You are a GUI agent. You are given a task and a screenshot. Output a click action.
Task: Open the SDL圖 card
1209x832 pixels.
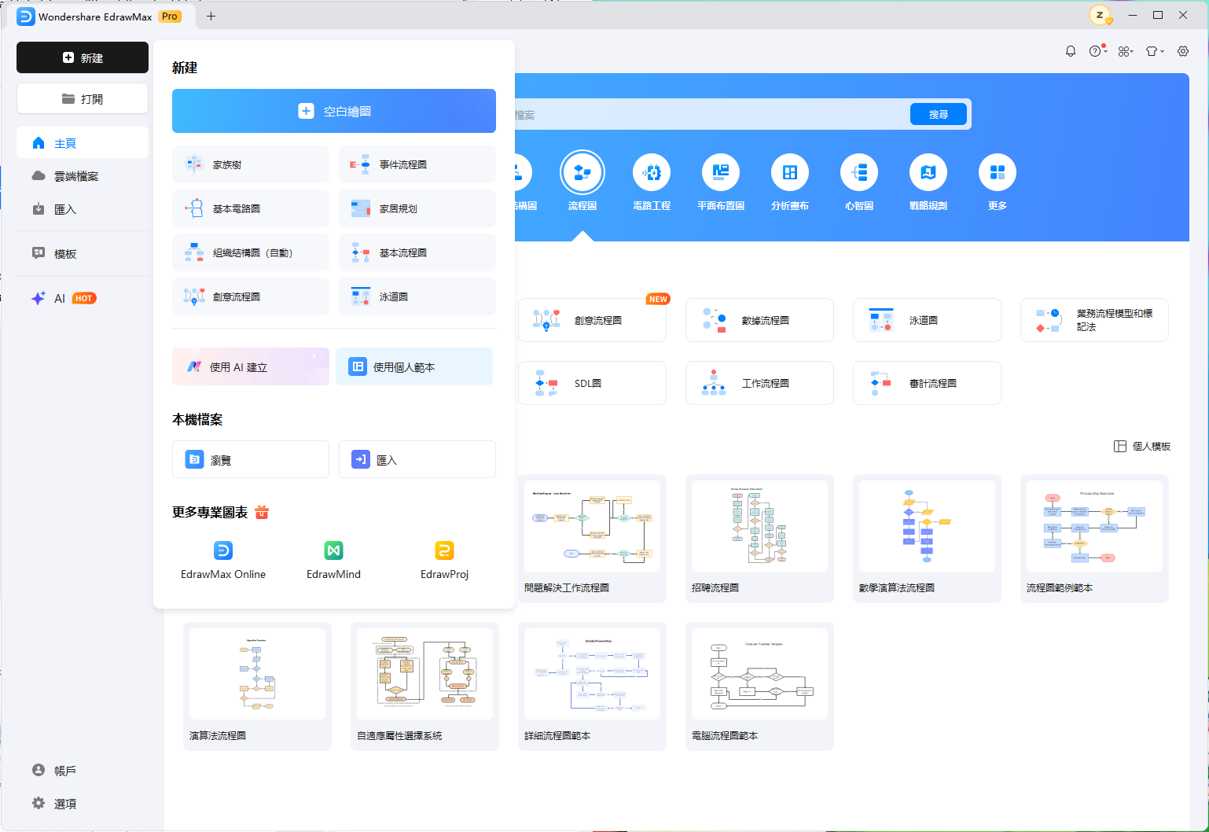592,383
